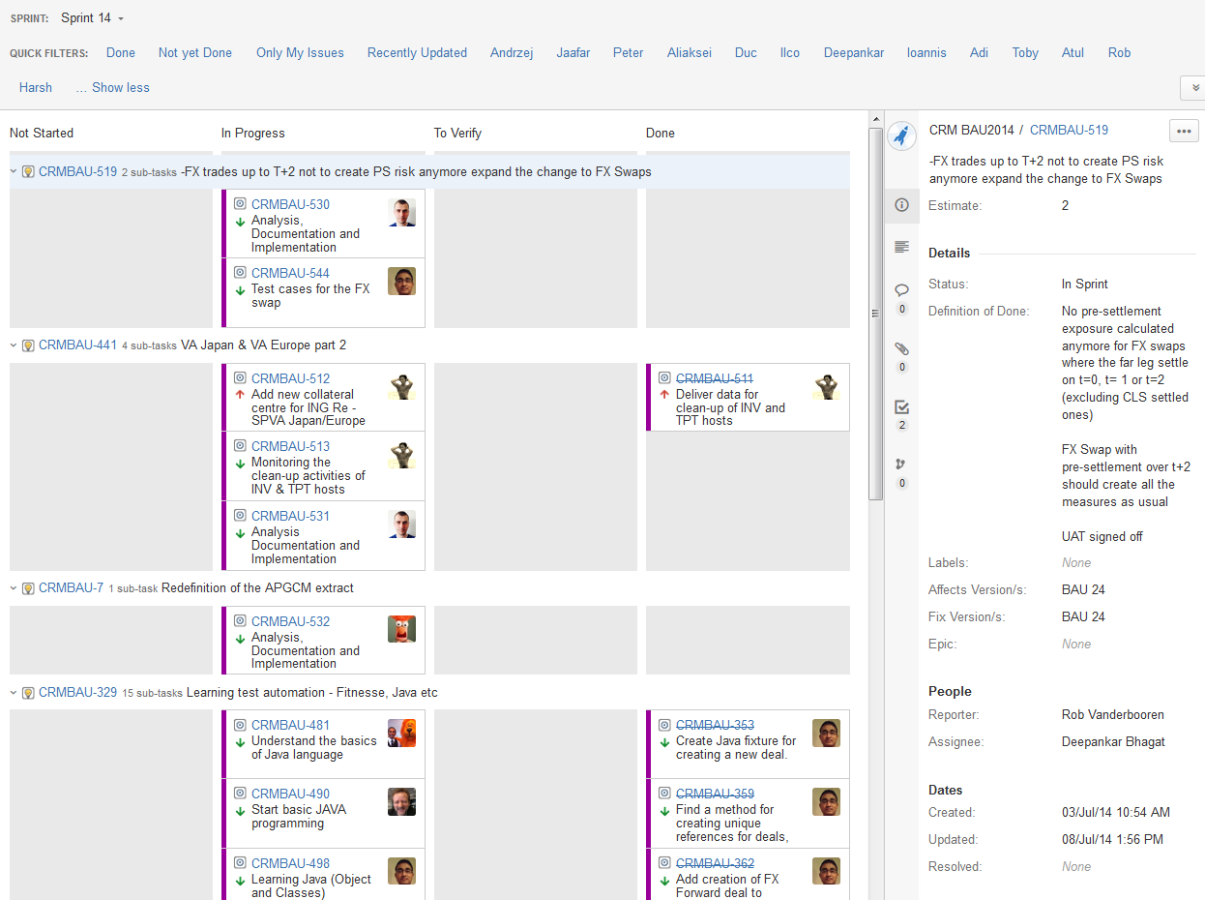Screen dimensions: 1205x900
Task: Click assignee avatar on CRMBAU-532 card
Action: 401,629
